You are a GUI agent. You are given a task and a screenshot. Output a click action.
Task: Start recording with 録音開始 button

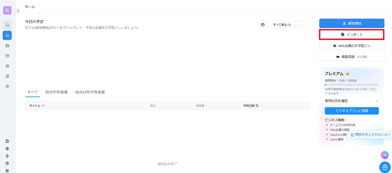[x=352, y=24]
